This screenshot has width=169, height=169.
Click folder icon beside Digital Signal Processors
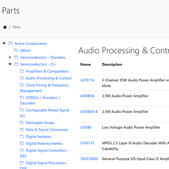point(22,163)
